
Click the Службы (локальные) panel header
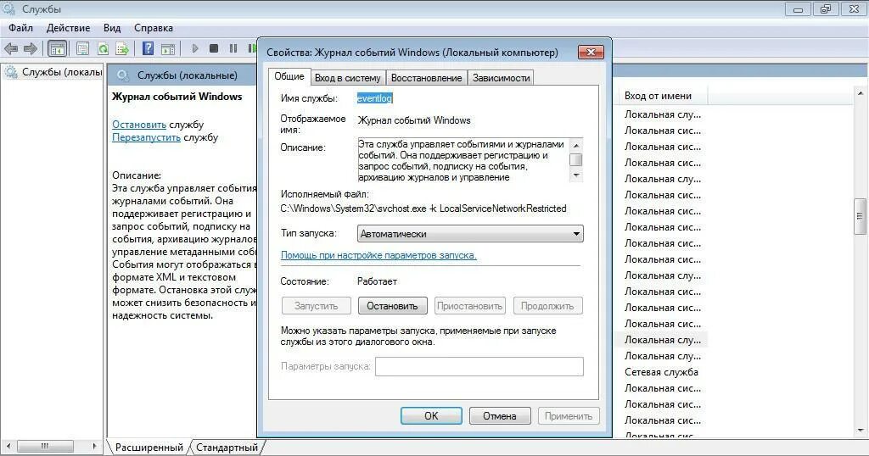click(x=182, y=75)
